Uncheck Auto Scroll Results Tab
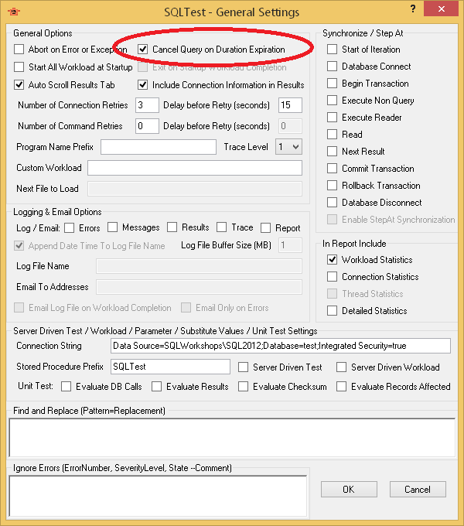 point(19,85)
